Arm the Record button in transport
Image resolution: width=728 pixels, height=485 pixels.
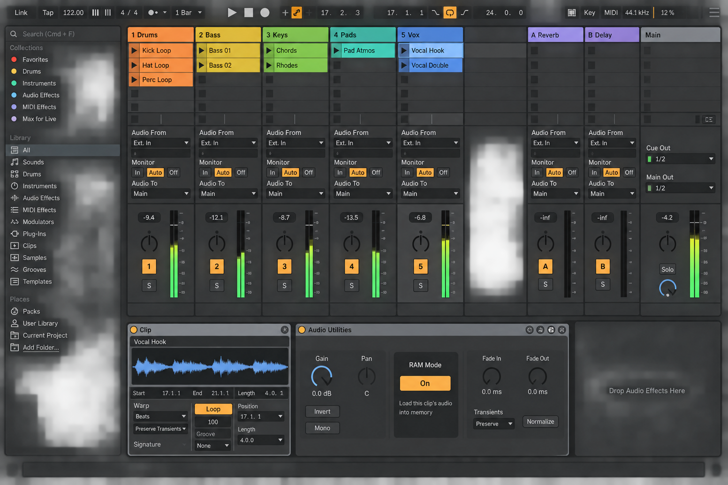[x=265, y=13]
